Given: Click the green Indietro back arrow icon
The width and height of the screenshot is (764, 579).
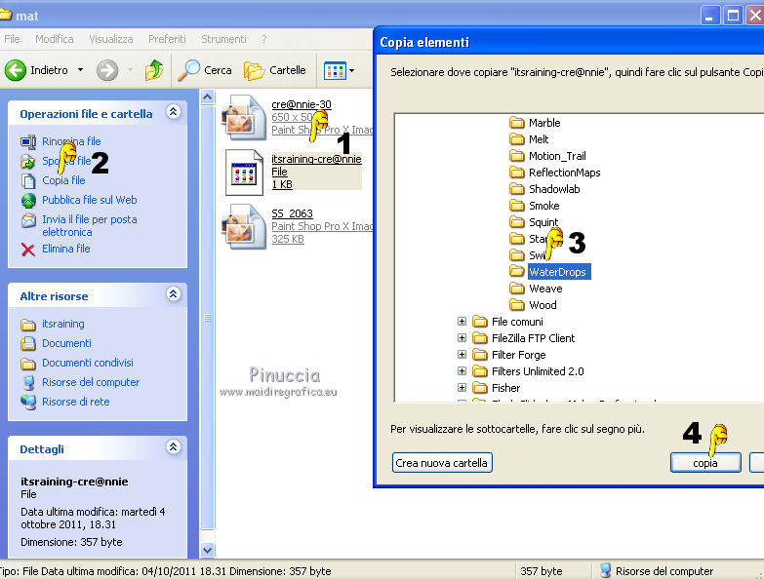Looking at the screenshot, I should [15, 70].
